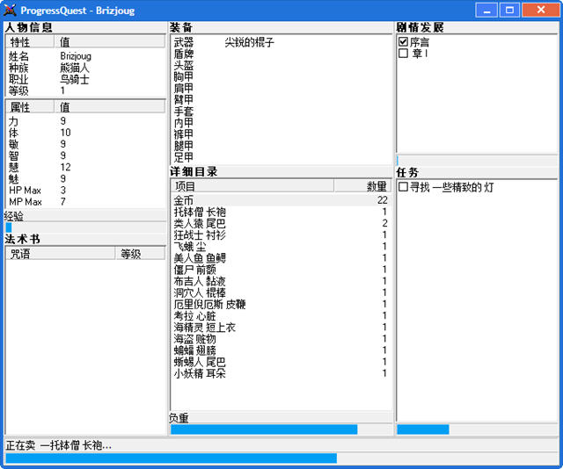Minimize the ProgressQuest window

[x=486, y=10]
